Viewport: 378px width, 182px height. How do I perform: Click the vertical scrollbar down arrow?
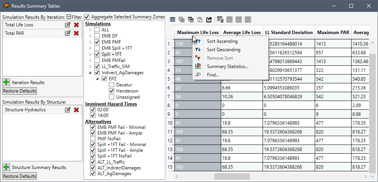point(373,177)
